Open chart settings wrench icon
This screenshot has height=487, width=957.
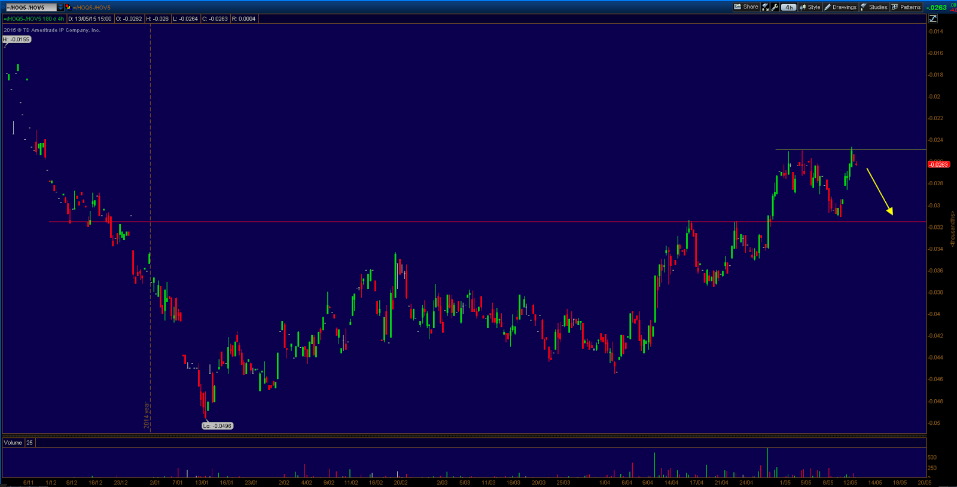[x=775, y=7]
